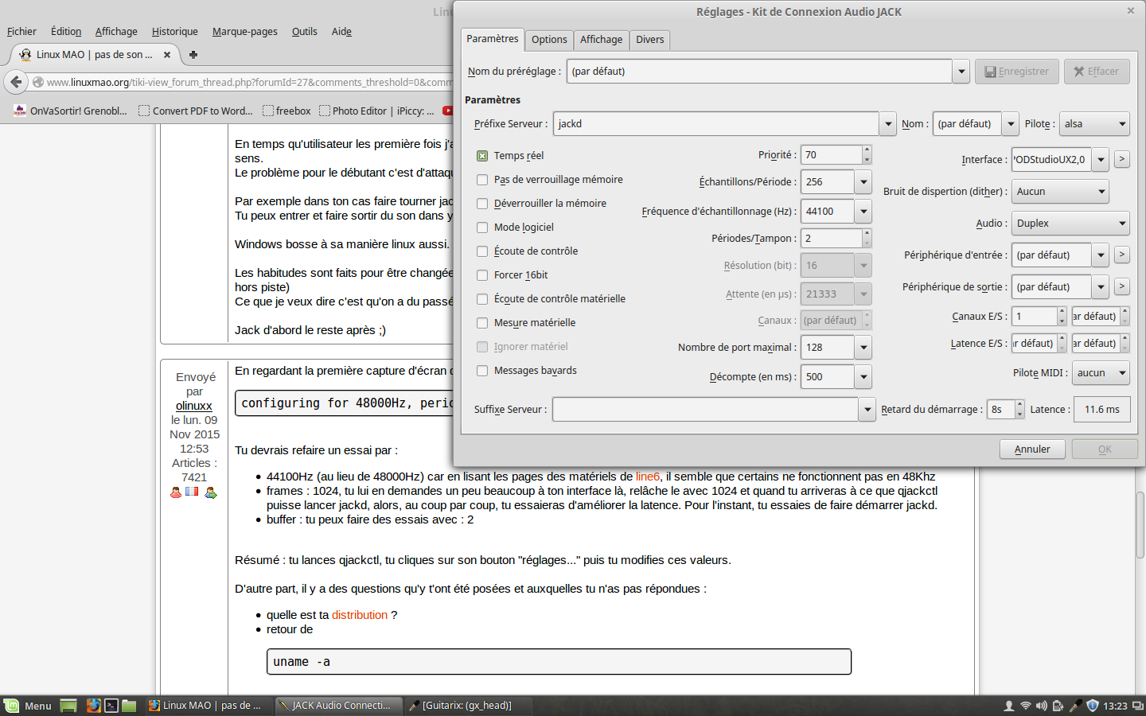Click the freebox bookmark icon
The width and height of the screenshot is (1146, 716).
268,111
